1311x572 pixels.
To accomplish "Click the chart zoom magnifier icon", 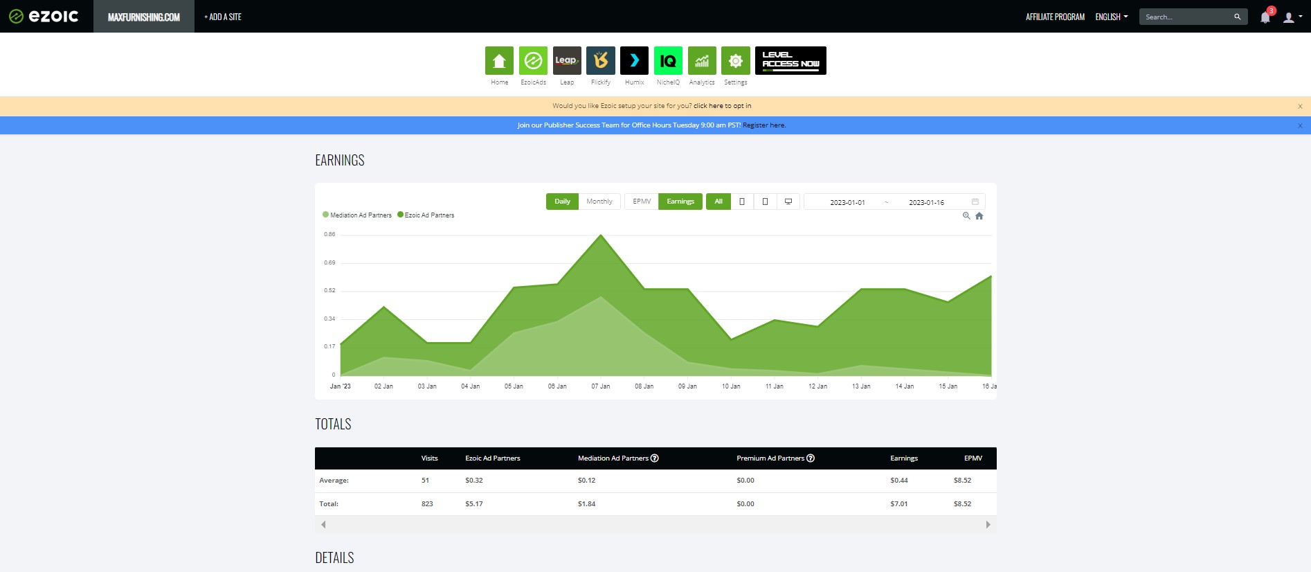I will click(x=966, y=216).
